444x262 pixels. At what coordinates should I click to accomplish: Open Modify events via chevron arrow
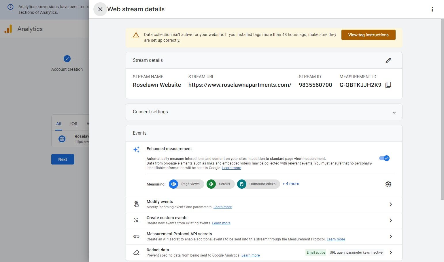click(x=391, y=204)
